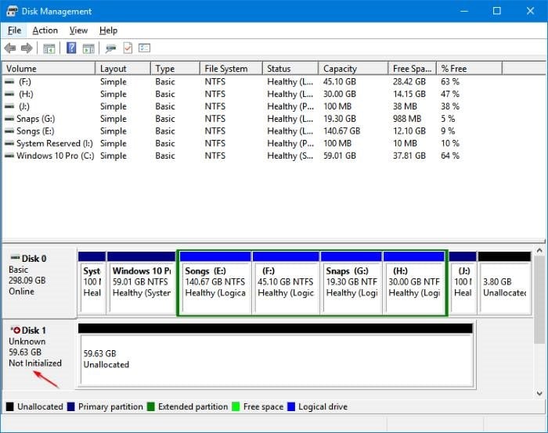Click drive icon beside System Reserved (I:)
This screenshot has width=548, height=433.
(x=9, y=143)
